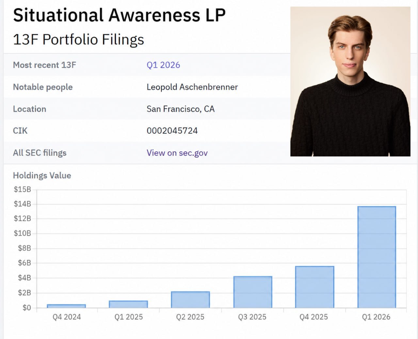The height and width of the screenshot is (339, 418).
Task: Click the $12B y-axis label
Action: tap(22, 218)
